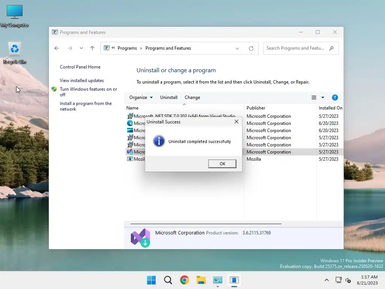Select the Mozilla publisher cell
Viewport: 385px width, 289px height.
pyautogui.click(x=254, y=159)
